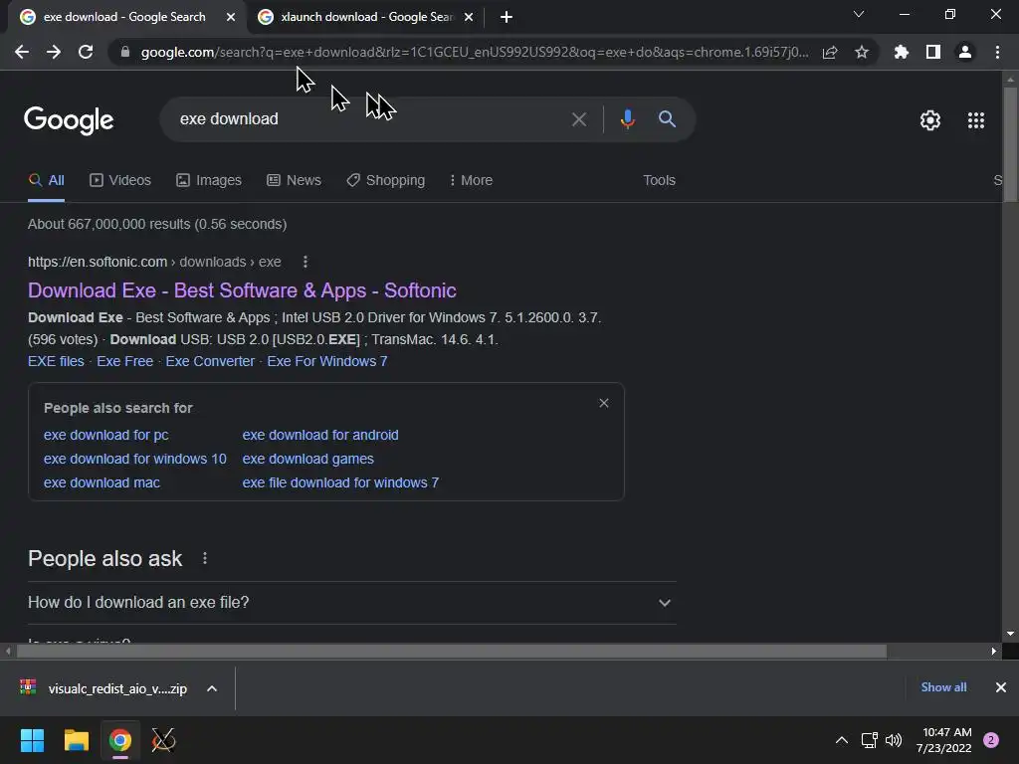The height and width of the screenshot is (764, 1019).
Task: Submit the search with the magnifier icon
Action: click(x=667, y=119)
